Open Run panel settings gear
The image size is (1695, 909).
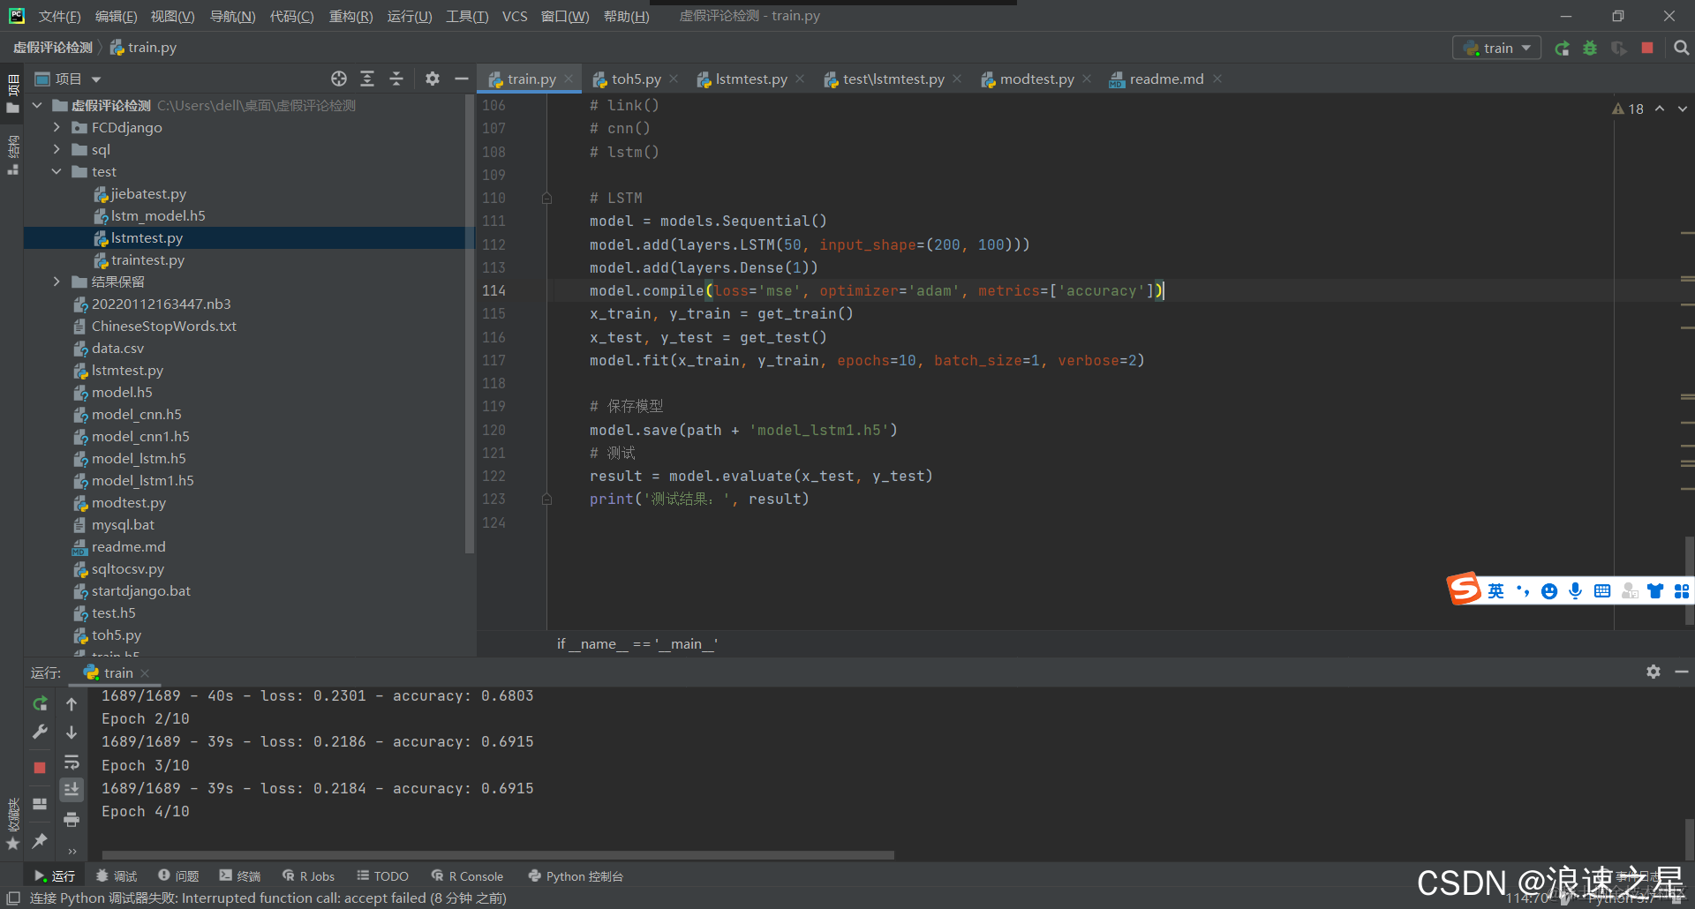click(x=1654, y=672)
